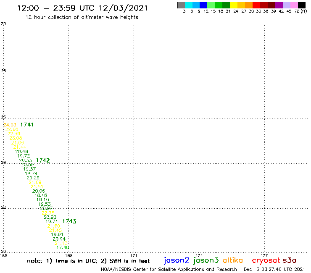311x273 pixels.
Task: Select the 20.46 wave height value
Action: (x=21, y=152)
